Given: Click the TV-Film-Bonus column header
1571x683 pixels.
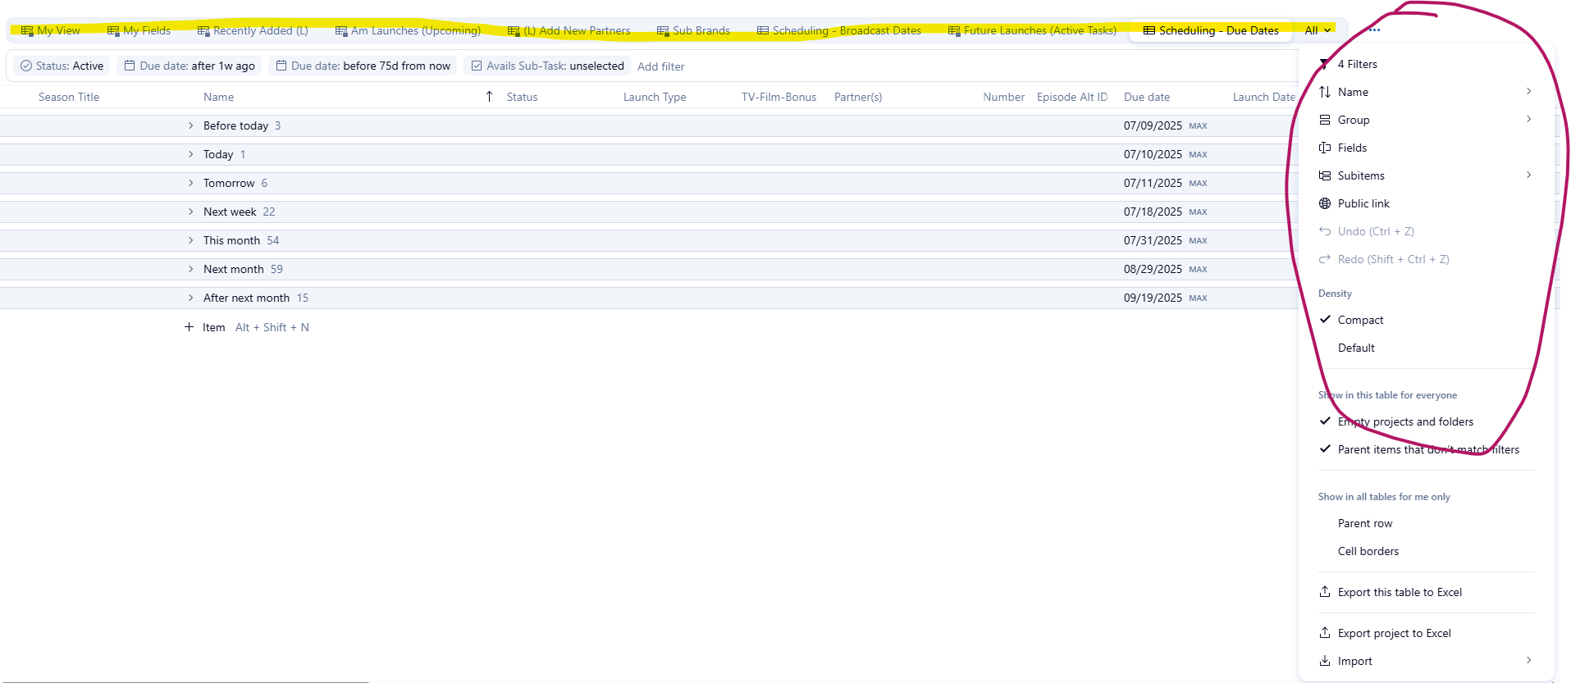Looking at the screenshot, I should pyautogui.click(x=779, y=97).
